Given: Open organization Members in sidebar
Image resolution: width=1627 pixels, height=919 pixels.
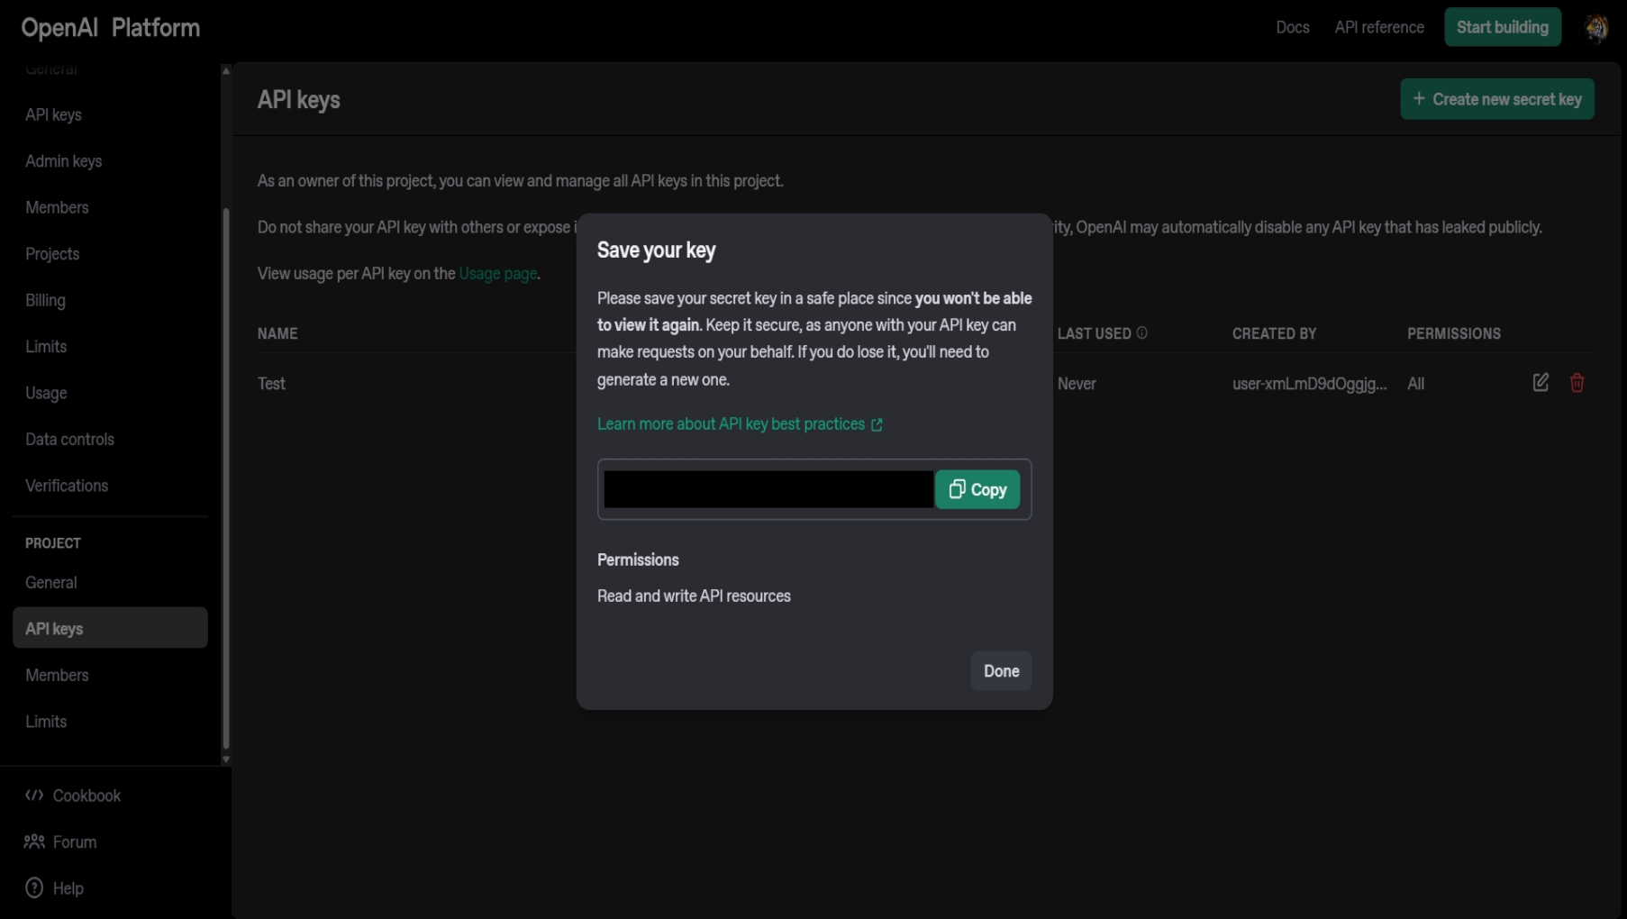Looking at the screenshot, I should (57, 207).
